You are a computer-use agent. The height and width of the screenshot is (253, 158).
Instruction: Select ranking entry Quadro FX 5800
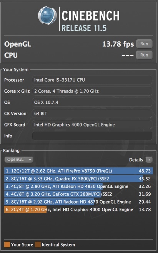pyautogui.click(x=78, y=179)
